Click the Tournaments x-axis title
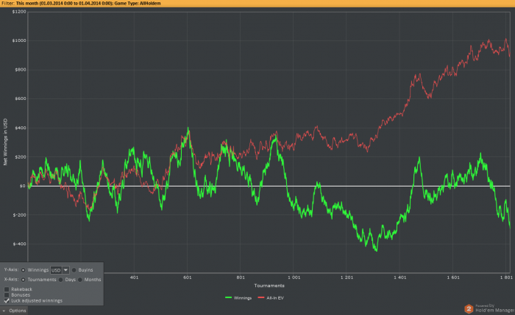 269,286
